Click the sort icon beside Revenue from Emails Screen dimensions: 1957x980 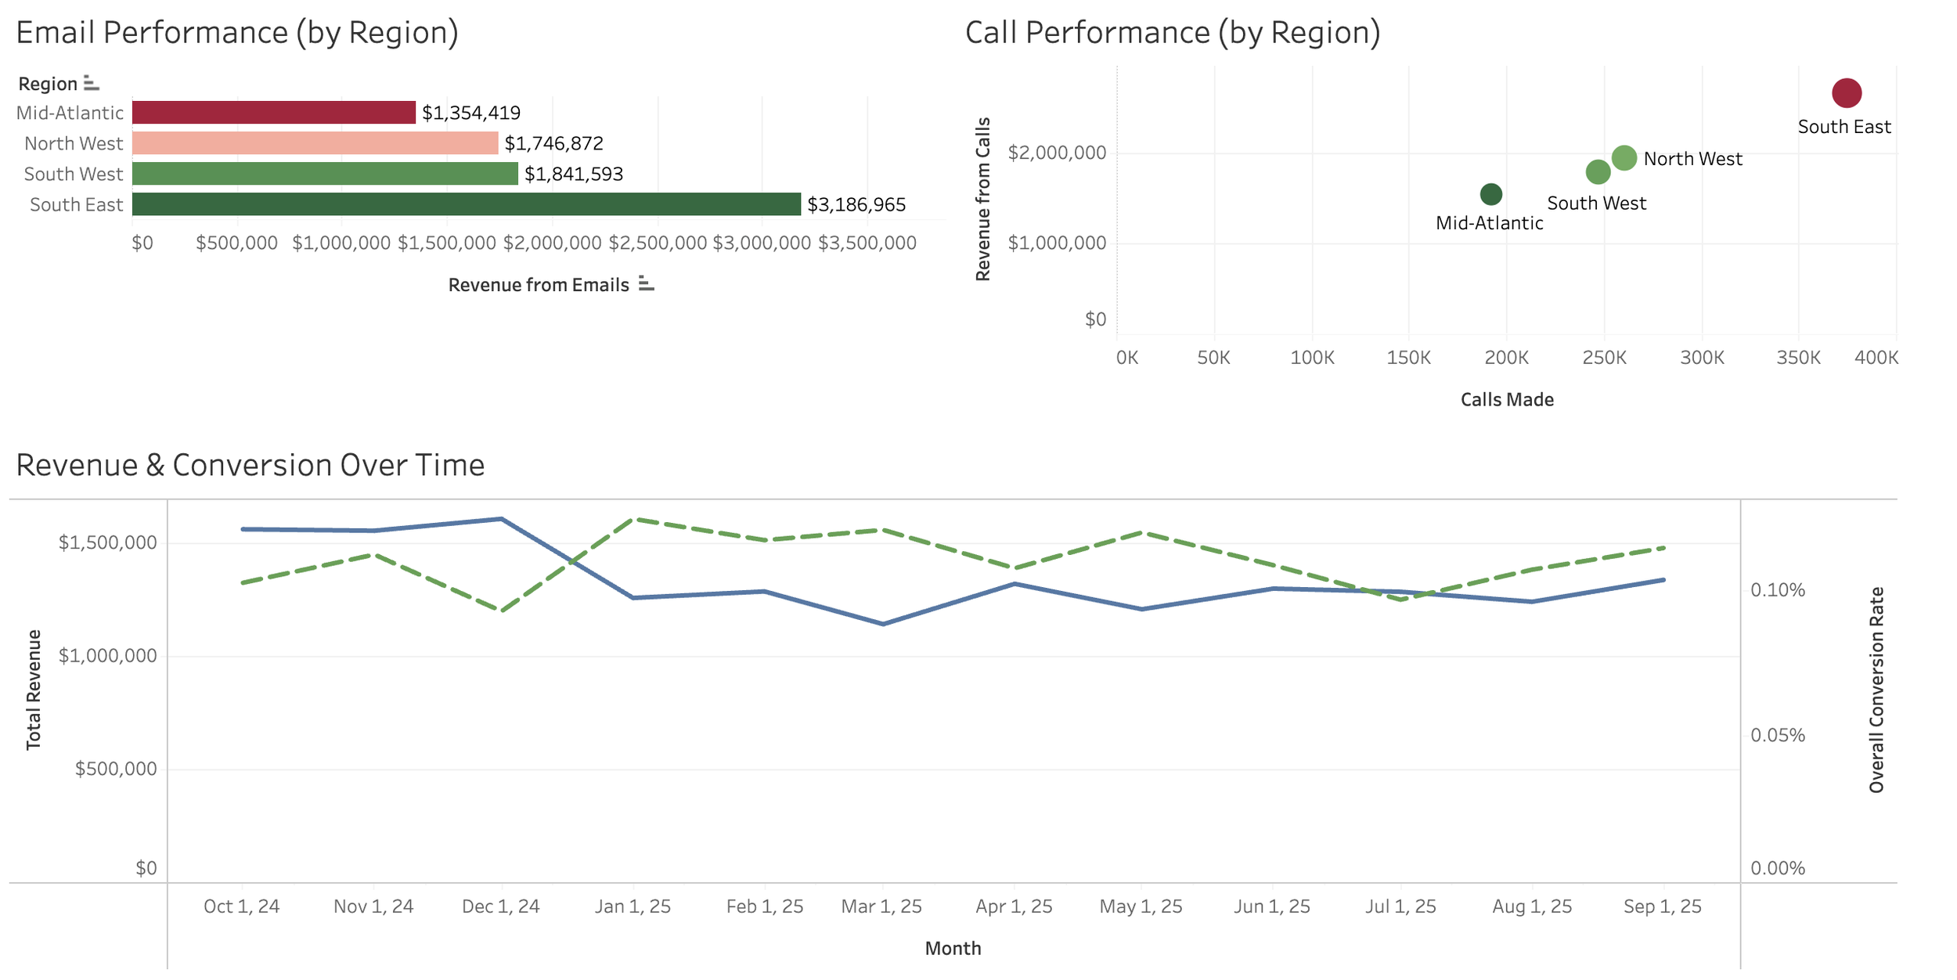(x=645, y=285)
